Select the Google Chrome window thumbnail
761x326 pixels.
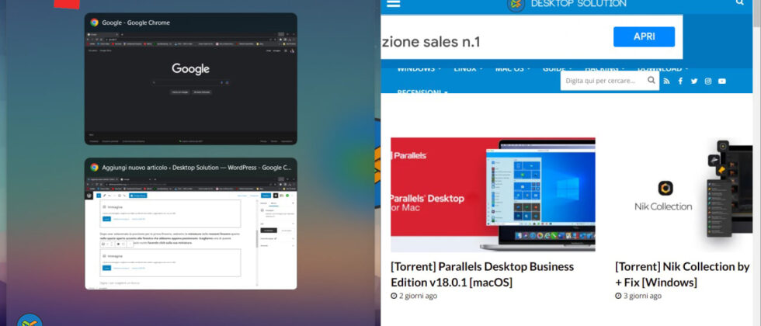tap(191, 79)
